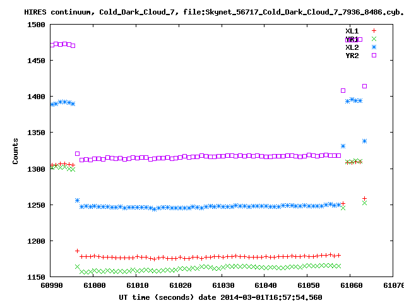The width and height of the screenshot is (404, 303).
Task: Click the isolated blue star point near 1256 counts
Action: click(77, 201)
